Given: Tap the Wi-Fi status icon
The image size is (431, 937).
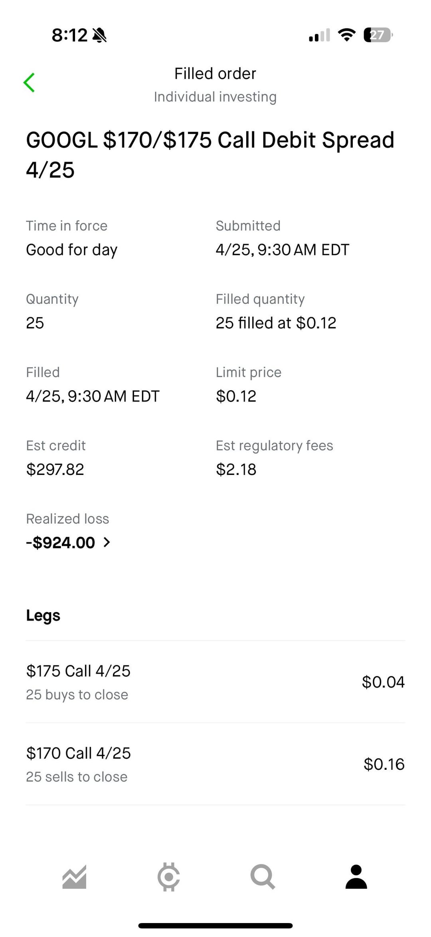Looking at the screenshot, I should click(x=346, y=35).
